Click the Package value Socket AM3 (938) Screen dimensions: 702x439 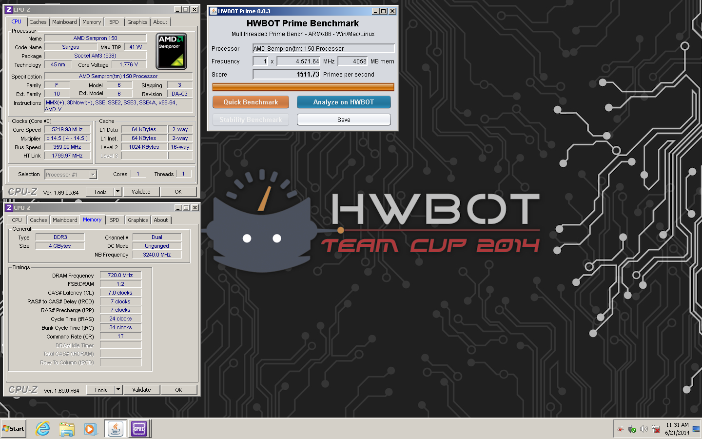[x=96, y=56]
